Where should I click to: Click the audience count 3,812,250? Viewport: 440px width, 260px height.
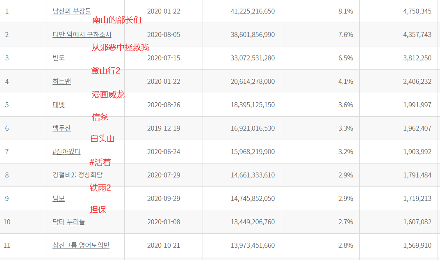(x=417, y=58)
